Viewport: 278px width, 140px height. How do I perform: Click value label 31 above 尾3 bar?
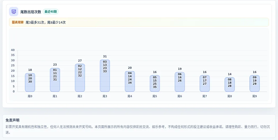[105, 57]
